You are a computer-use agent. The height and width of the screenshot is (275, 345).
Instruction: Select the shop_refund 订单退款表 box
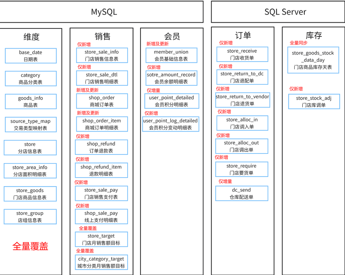[101, 147]
